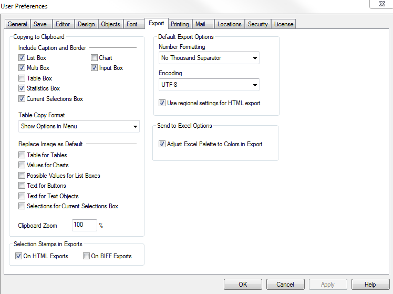Disable Adjust Excel Palette to Colors
This screenshot has height=294, width=393.
(x=162, y=144)
